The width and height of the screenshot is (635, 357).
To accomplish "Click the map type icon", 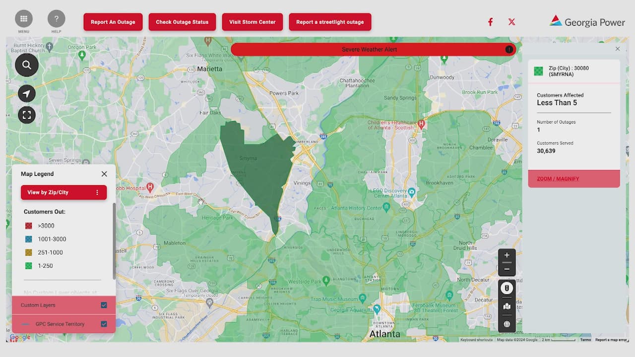I will (x=507, y=306).
